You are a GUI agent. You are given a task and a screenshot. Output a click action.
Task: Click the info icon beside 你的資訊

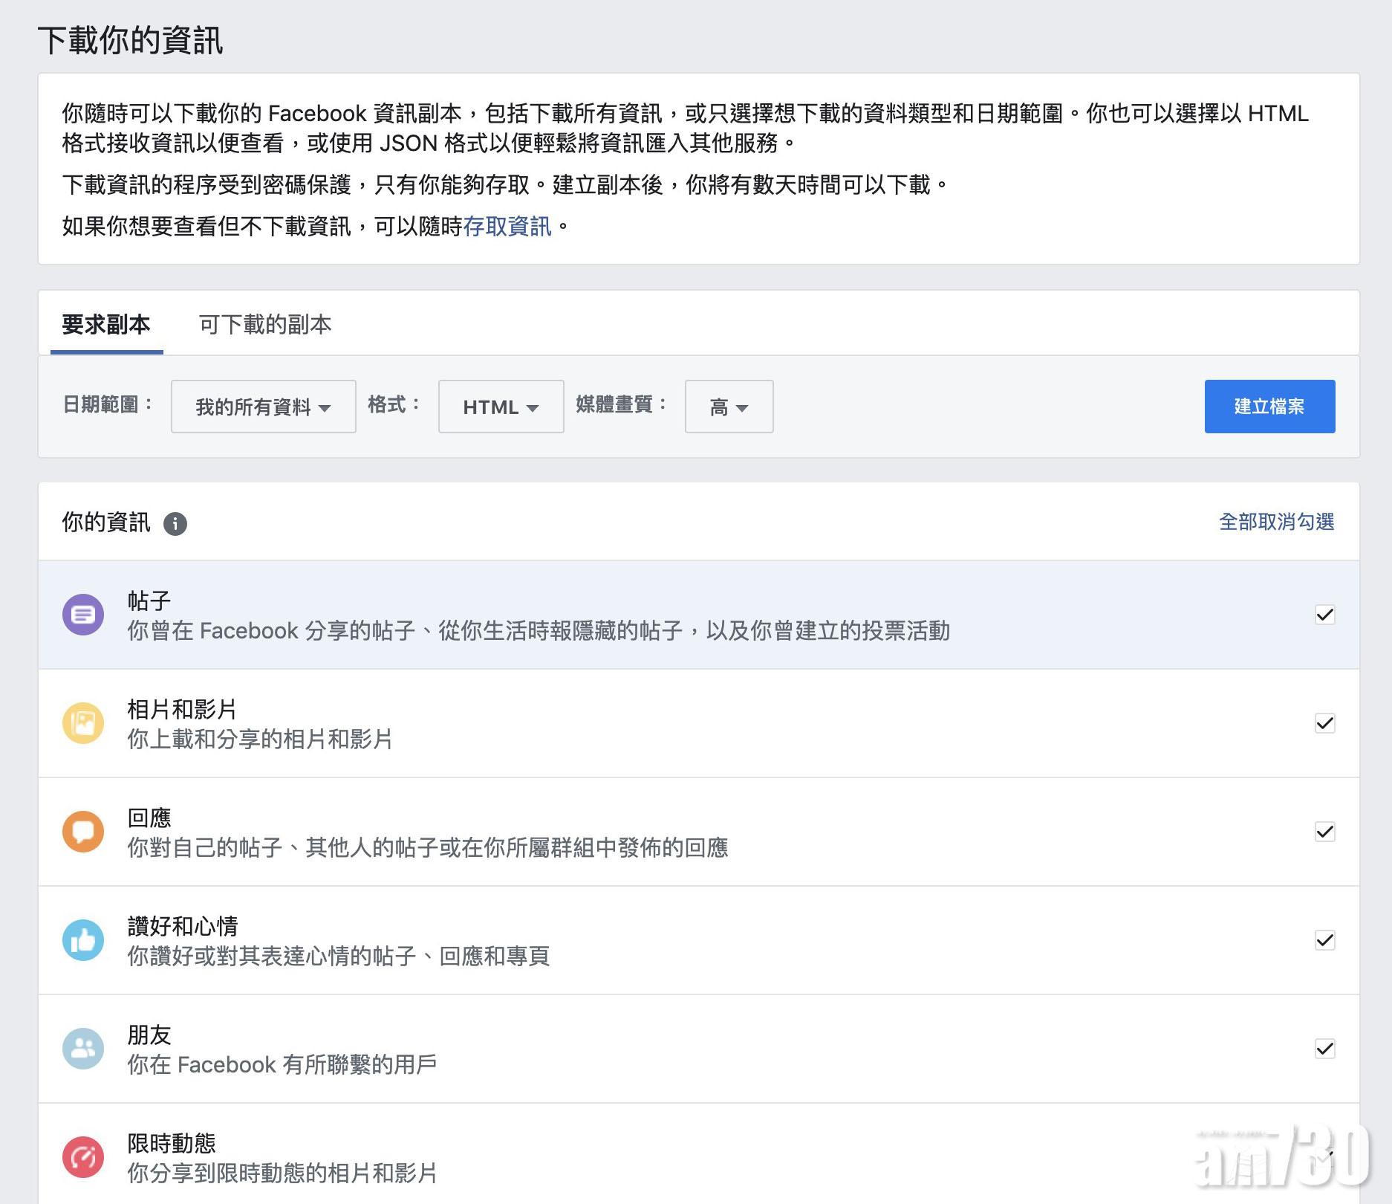click(175, 524)
